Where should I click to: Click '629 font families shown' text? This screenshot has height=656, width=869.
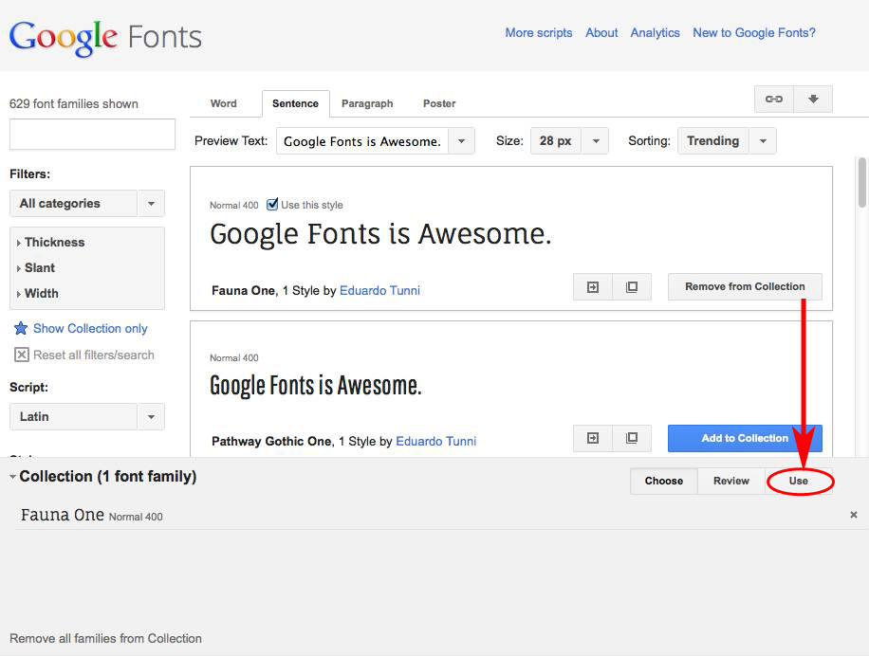74,103
